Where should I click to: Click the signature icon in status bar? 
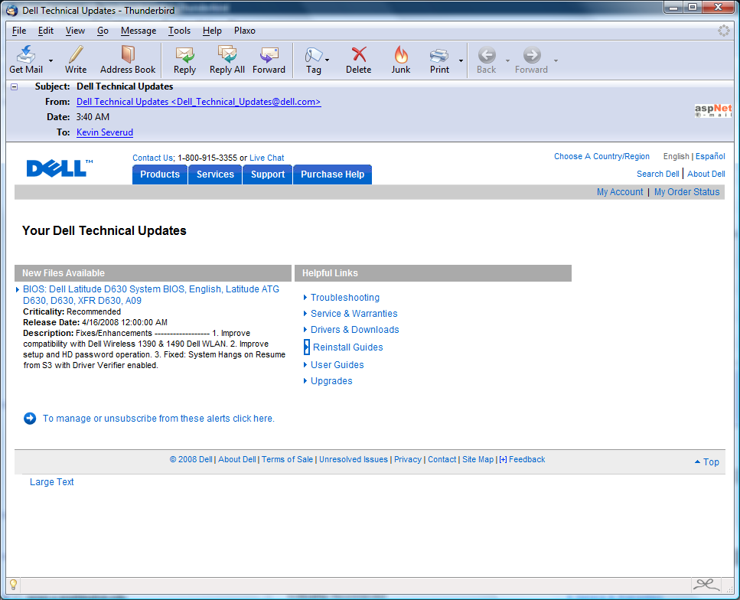pyautogui.click(x=706, y=585)
